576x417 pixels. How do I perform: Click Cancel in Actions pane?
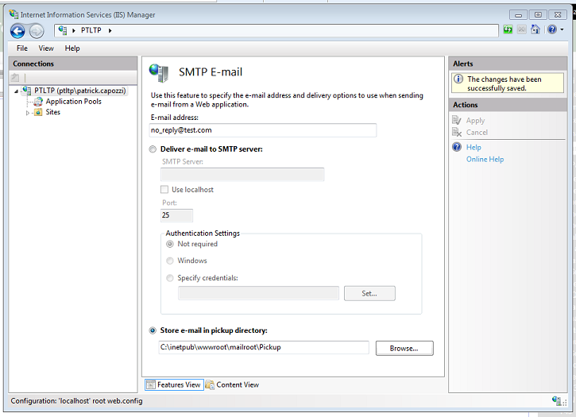(x=477, y=133)
